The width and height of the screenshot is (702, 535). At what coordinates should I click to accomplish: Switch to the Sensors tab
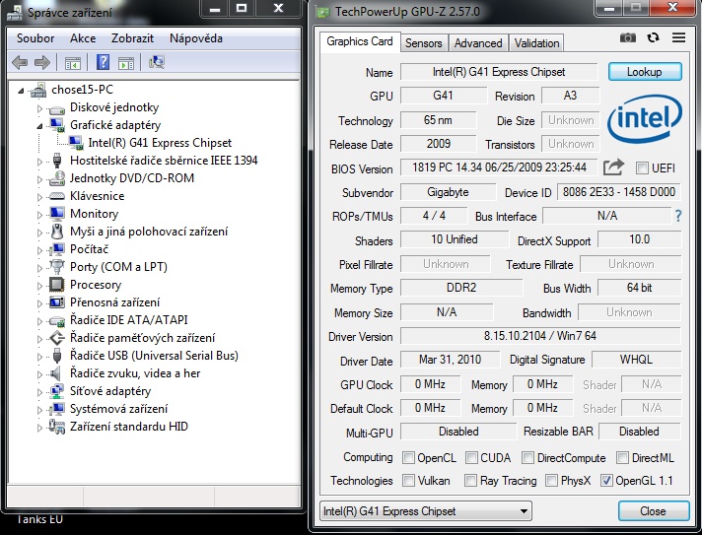point(424,43)
